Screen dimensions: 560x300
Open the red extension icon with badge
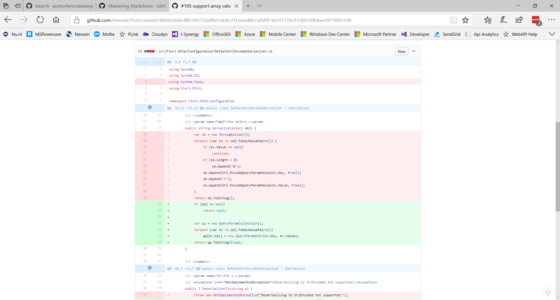coord(536,20)
